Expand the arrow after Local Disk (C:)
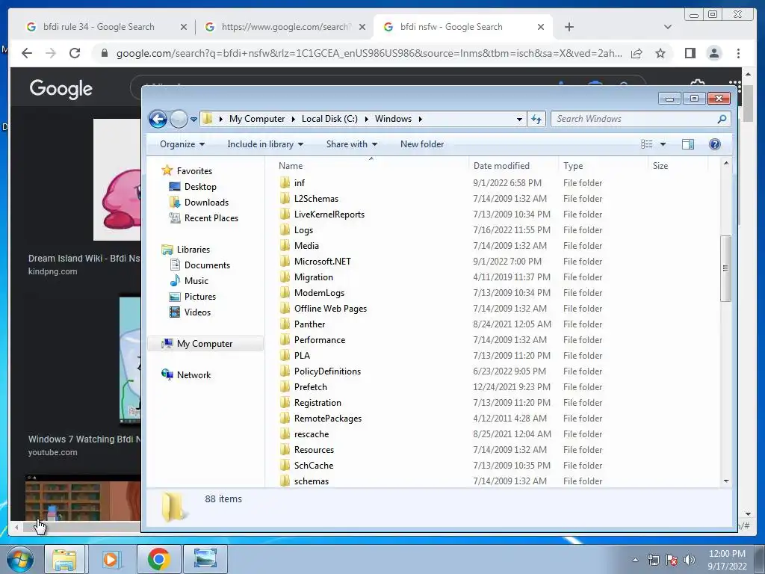This screenshot has height=574, width=765. (366, 119)
